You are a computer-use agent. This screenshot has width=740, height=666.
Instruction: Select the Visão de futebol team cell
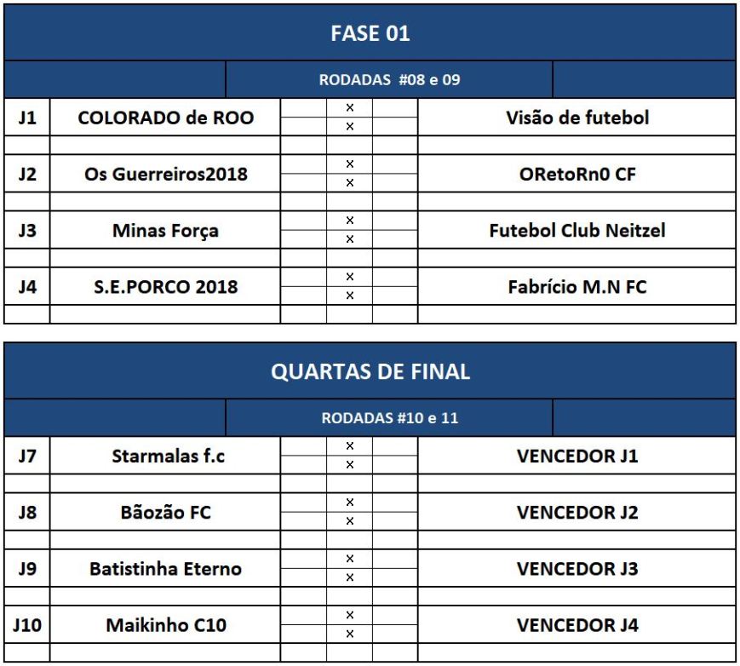(x=577, y=118)
